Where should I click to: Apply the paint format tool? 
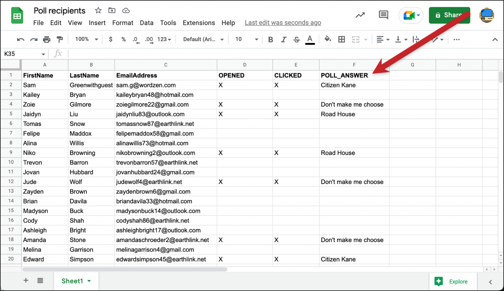[60, 39]
